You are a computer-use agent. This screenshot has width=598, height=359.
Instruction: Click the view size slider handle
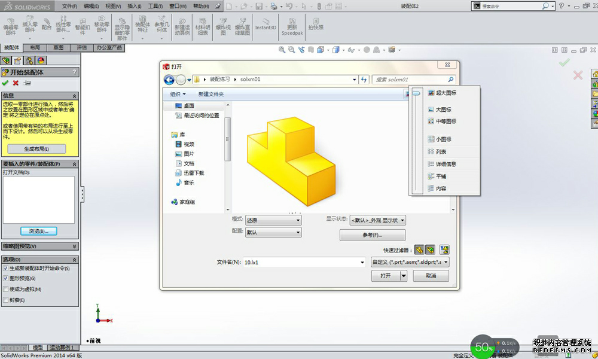pyautogui.click(x=416, y=93)
